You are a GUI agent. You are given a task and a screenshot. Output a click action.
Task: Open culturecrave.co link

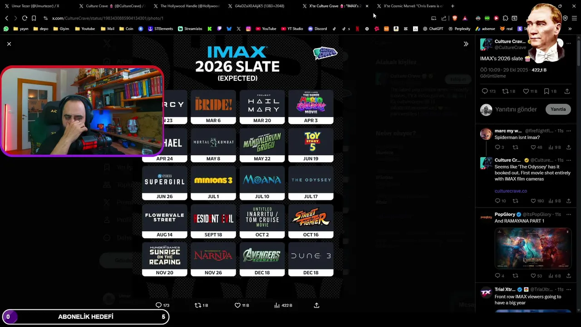click(x=511, y=191)
